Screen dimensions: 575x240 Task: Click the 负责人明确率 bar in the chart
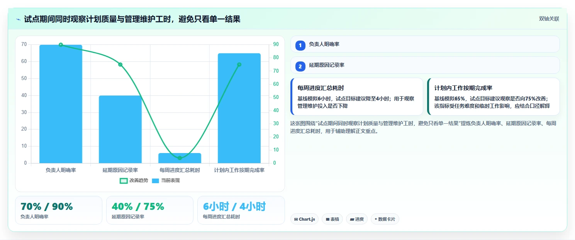pos(61,104)
